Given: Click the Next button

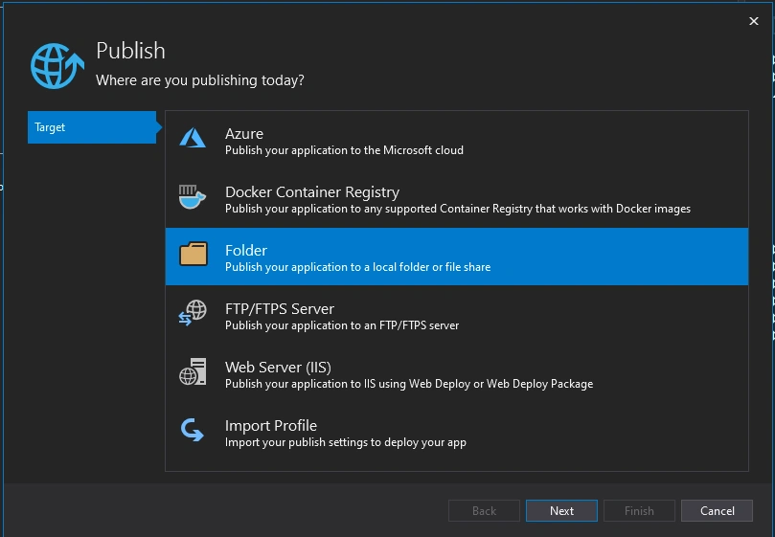Looking at the screenshot, I should (x=561, y=511).
